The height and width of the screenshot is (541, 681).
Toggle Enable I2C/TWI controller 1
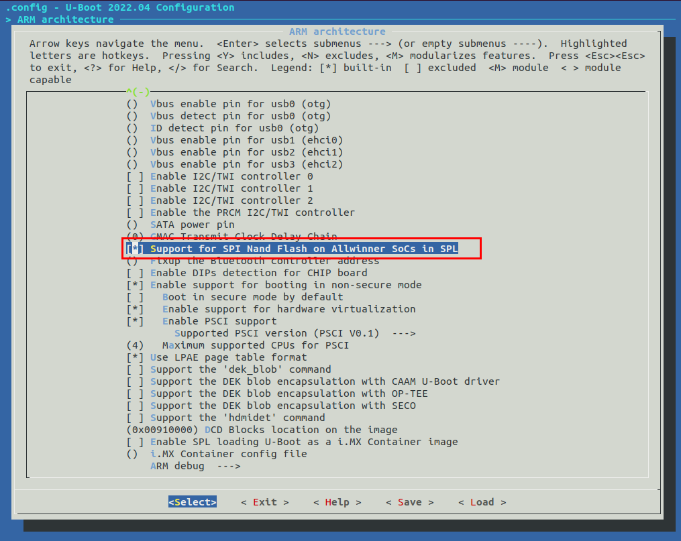tap(220, 189)
